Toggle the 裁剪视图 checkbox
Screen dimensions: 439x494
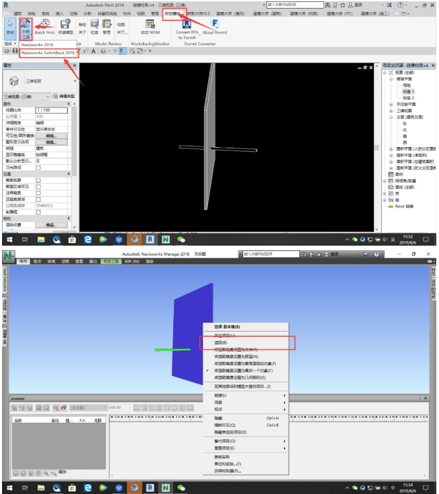[x=38, y=181]
